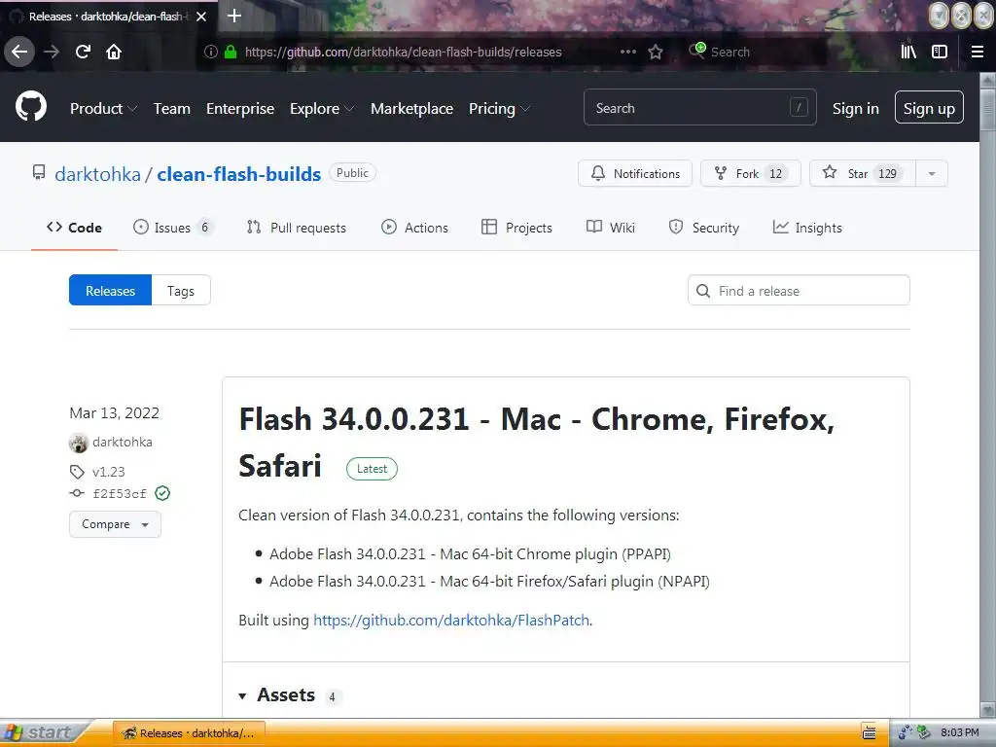Open the Flash 34.0.0.231 release title

point(537,443)
